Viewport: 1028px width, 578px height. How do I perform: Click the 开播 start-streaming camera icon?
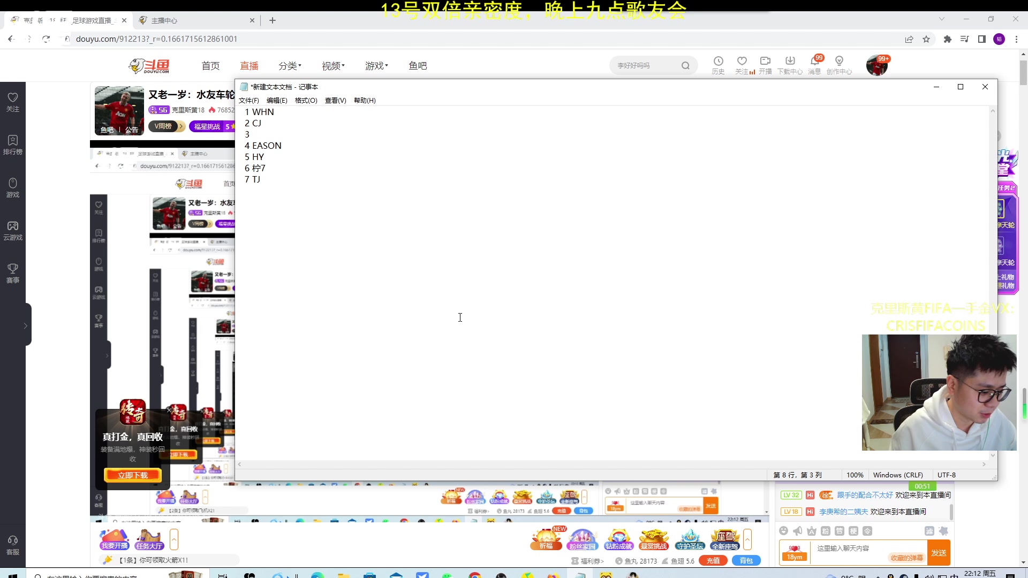tap(765, 62)
